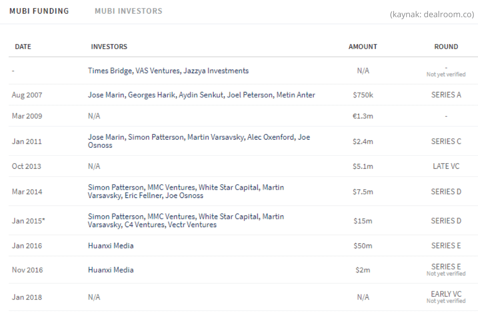Screen dimensions: 478x317
Task: Select the $50m amount cell
Action: 363,246
